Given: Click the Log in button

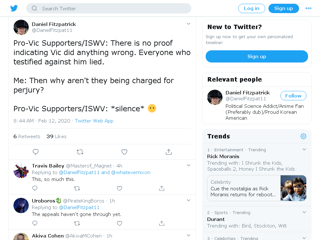Looking at the screenshot, I should click(x=252, y=8).
